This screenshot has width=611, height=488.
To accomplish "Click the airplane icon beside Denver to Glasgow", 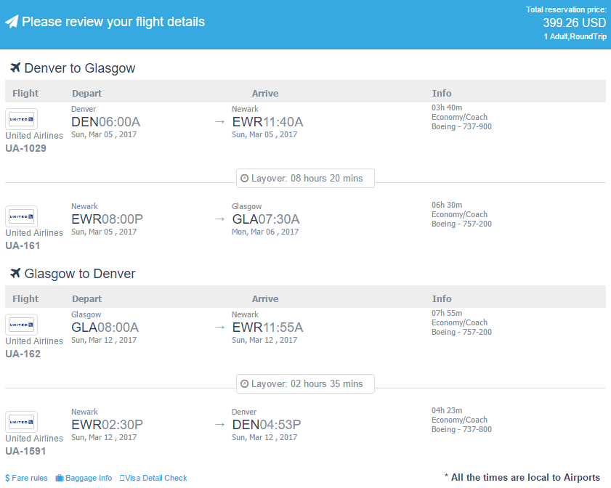I will 15,68.
